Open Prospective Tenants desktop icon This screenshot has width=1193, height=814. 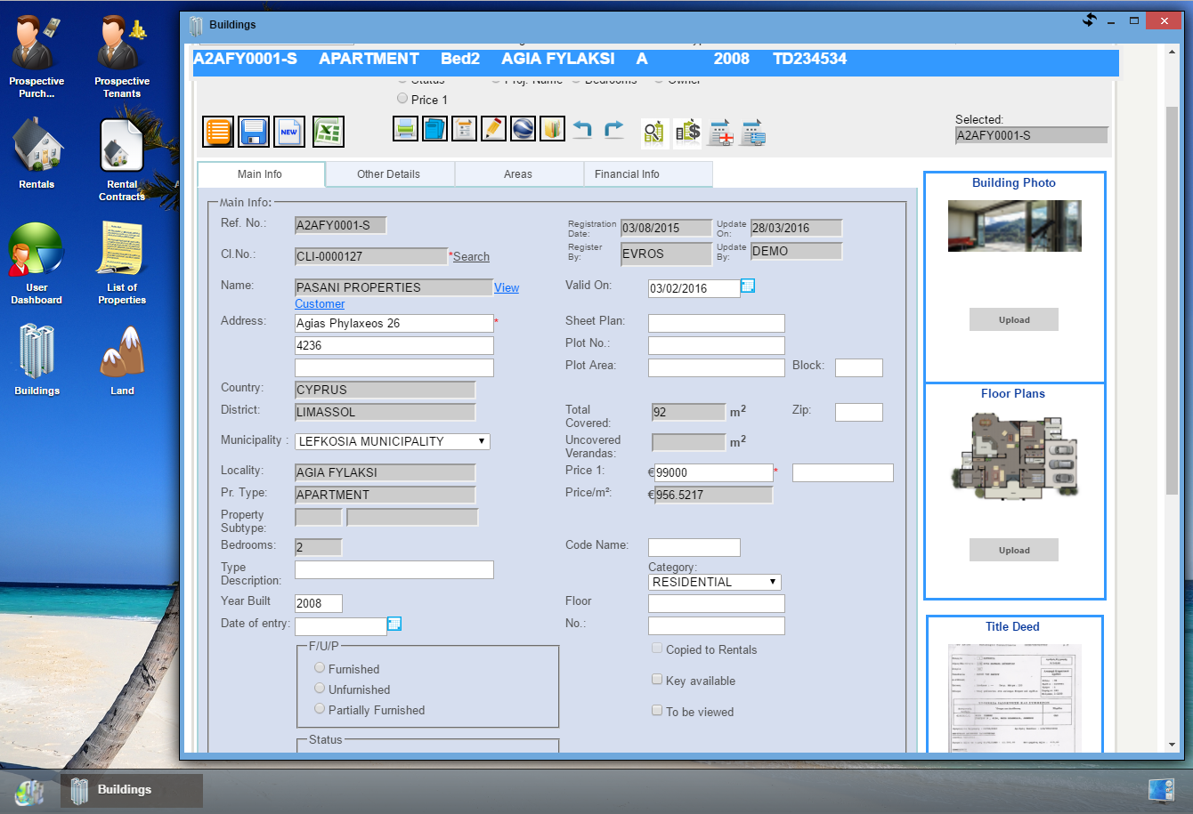tap(122, 57)
